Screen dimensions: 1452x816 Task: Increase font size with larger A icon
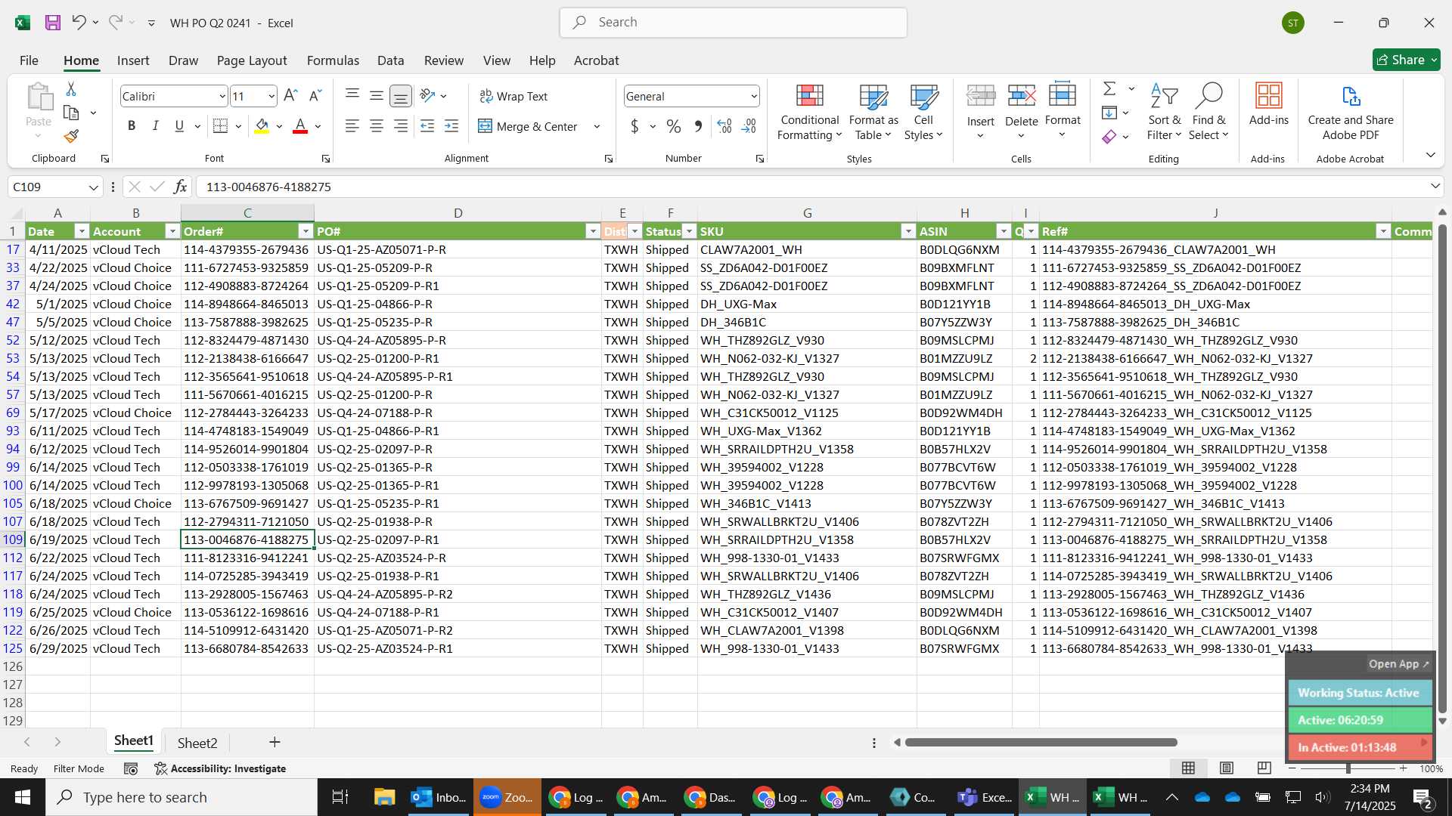[x=290, y=96]
